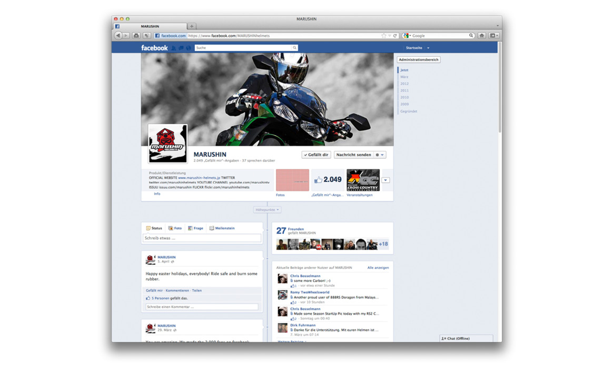The height and width of the screenshot is (368, 613).
Task: Go to Startseite
Action: 413,48
